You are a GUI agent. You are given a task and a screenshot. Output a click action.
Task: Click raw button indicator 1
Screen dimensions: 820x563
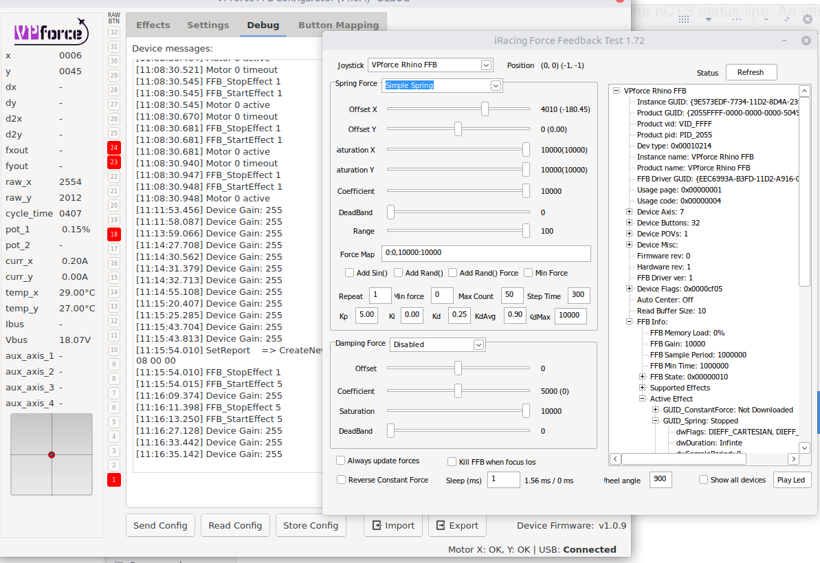click(114, 479)
